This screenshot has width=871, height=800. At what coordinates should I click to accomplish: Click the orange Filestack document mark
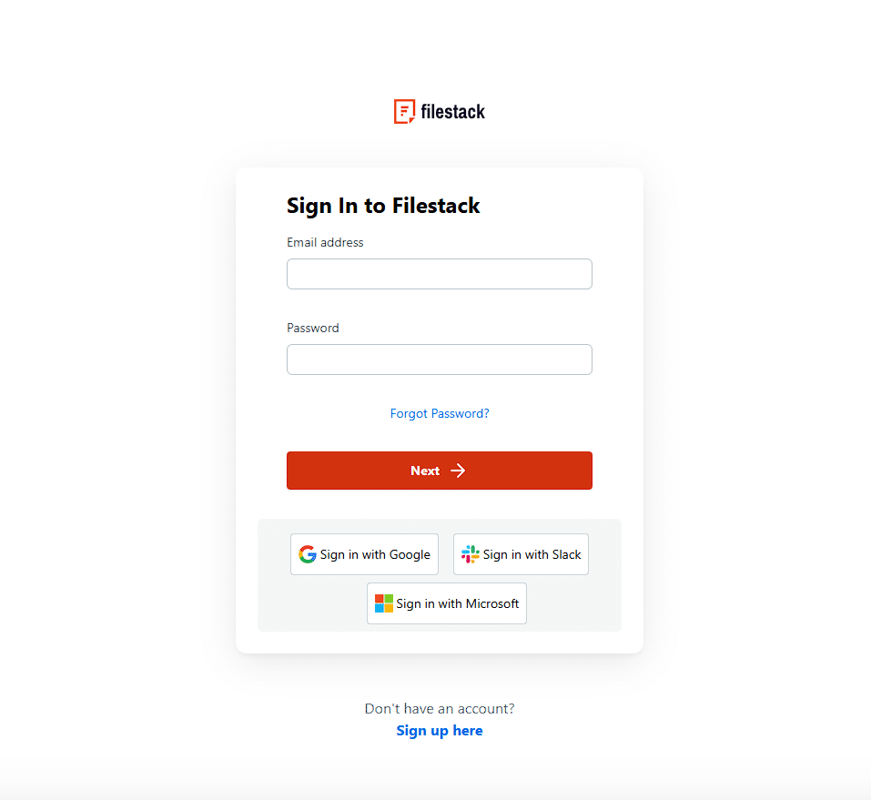pyautogui.click(x=403, y=111)
